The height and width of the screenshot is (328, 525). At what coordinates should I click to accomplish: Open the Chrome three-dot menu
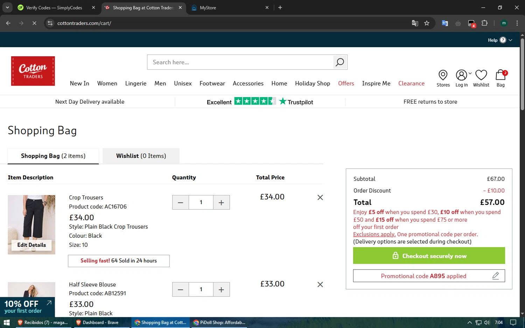(517, 23)
